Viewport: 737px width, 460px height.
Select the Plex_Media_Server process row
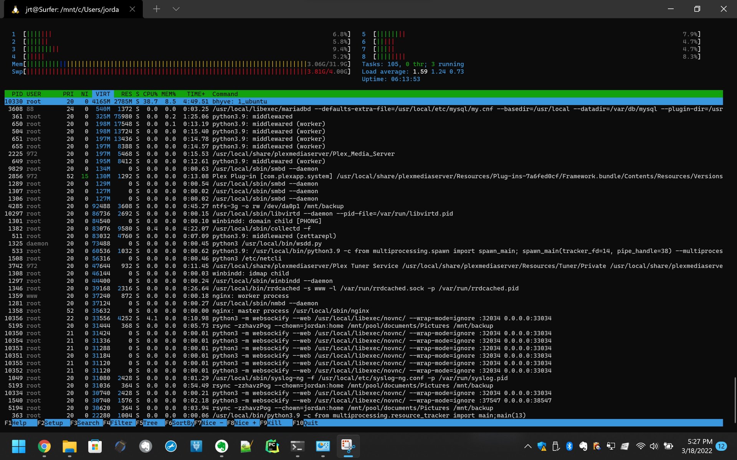tap(364, 154)
